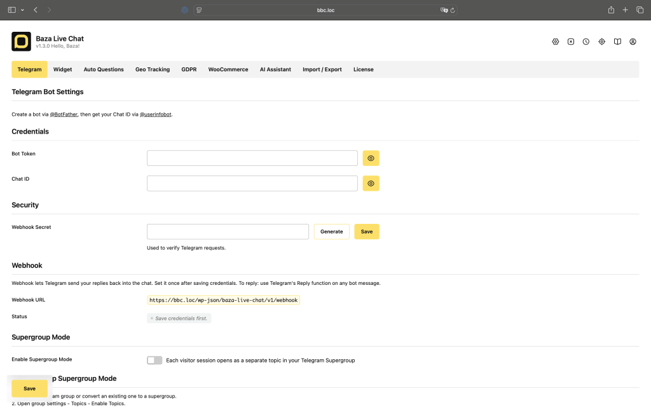Enable Supergroup Mode toggle
Image resolution: width=651 pixels, height=407 pixels.
[154, 361]
